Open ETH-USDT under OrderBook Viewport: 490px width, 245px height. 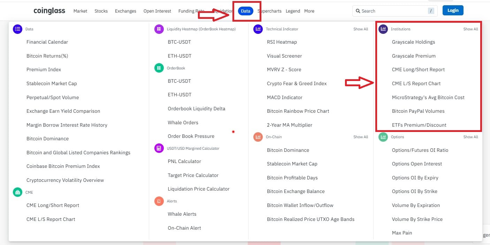click(179, 95)
